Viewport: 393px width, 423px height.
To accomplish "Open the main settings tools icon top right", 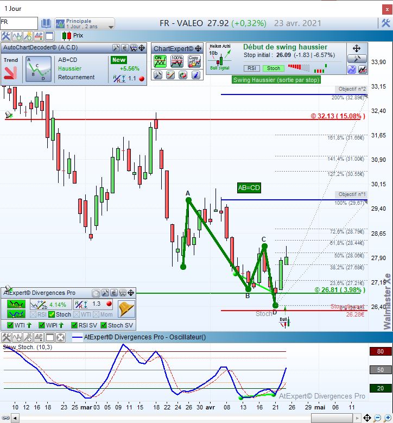I will tap(386, 23).
